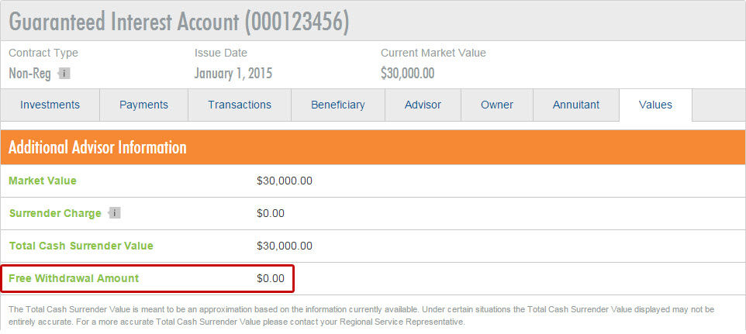Image resolution: width=746 pixels, height=334 pixels.
Task: Open the Transactions tab
Action: coord(240,105)
